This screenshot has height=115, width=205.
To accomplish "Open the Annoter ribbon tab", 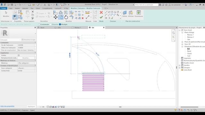I will point(25,8).
